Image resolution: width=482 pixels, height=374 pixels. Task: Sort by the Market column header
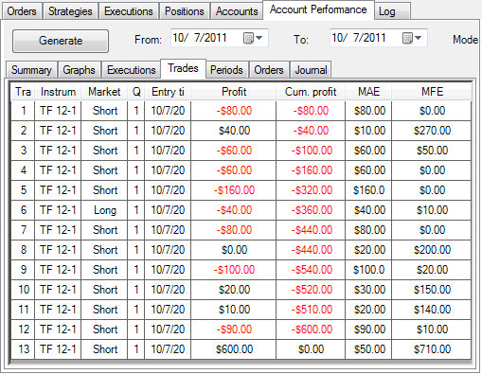click(x=104, y=92)
